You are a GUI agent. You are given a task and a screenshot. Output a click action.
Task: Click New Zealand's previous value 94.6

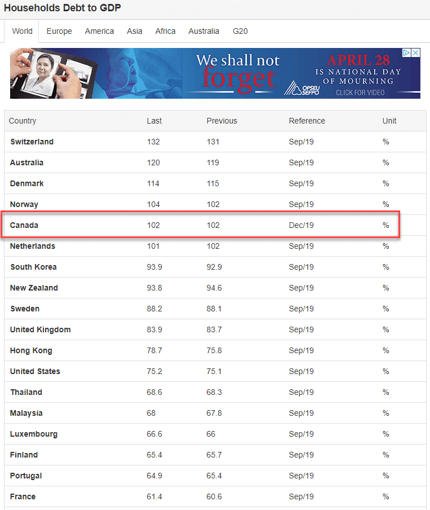coord(214,288)
